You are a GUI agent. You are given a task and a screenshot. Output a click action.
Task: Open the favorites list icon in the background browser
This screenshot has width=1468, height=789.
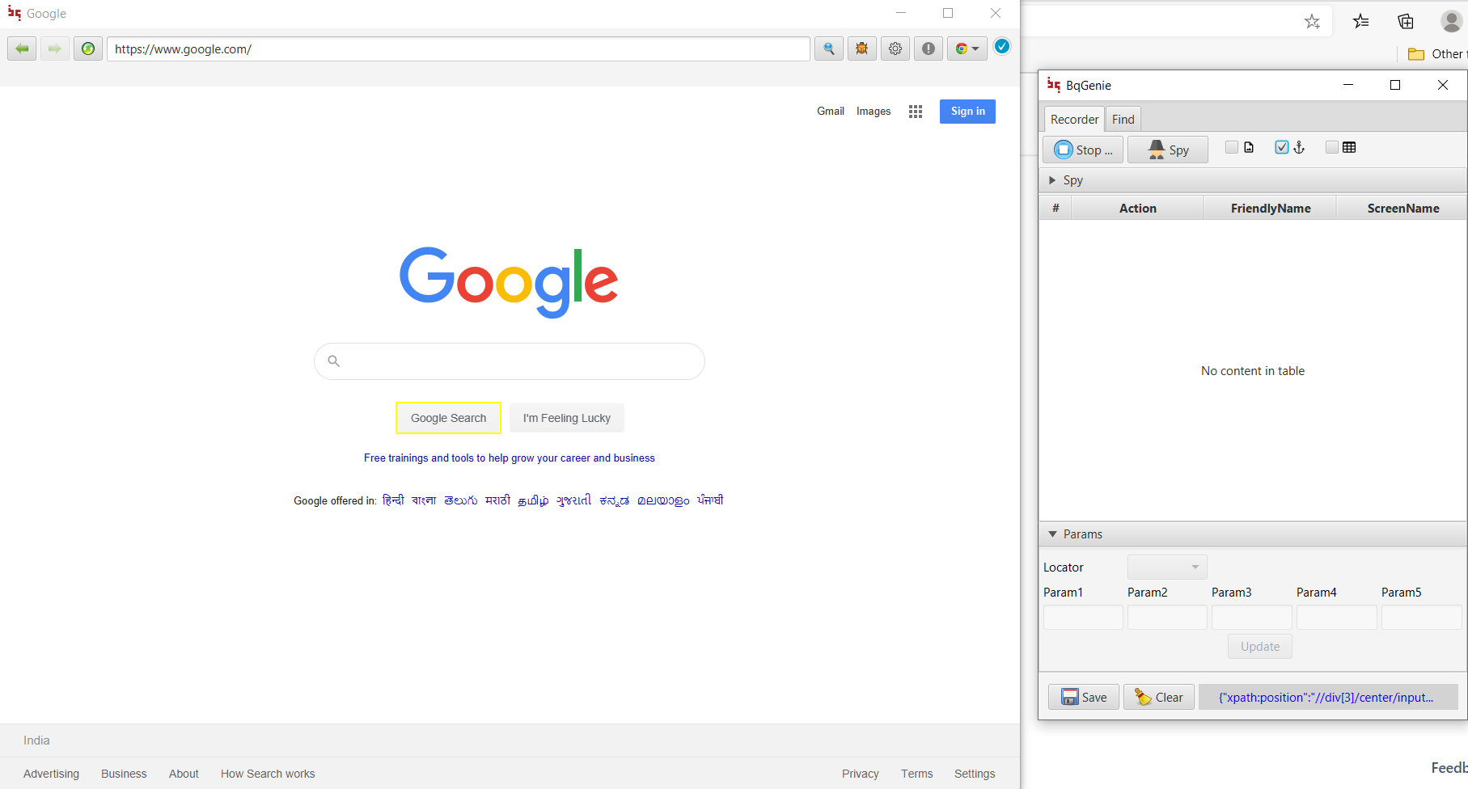click(1361, 22)
